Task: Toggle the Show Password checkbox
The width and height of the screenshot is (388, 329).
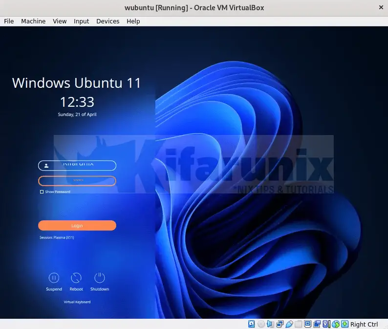Action: 42,192
